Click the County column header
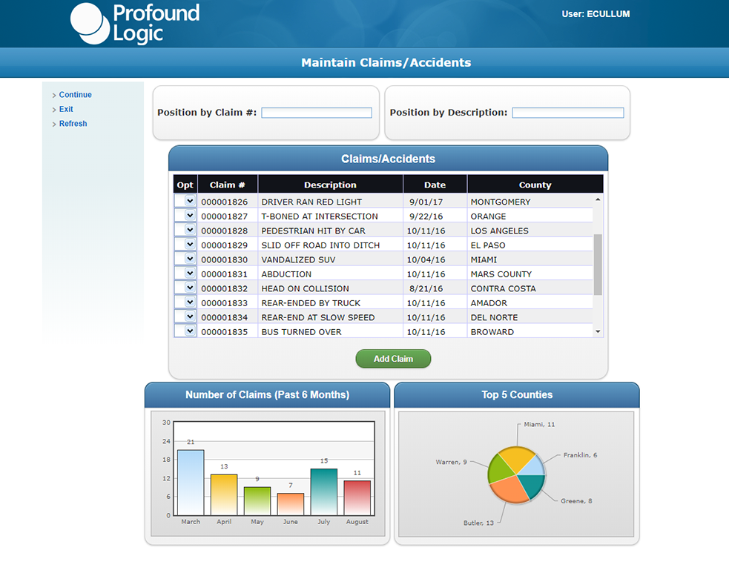This screenshot has height=576, width=729. pyautogui.click(x=535, y=185)
